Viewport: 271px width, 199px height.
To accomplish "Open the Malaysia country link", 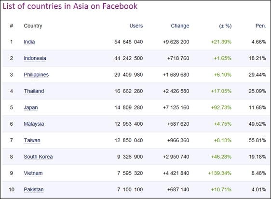I will click(x=34, y=124).
